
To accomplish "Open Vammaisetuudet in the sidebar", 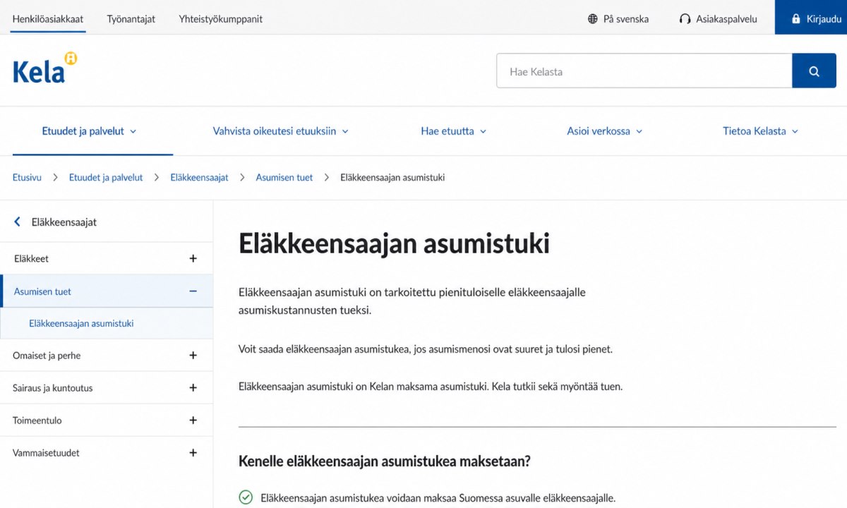I will [x=46, y=453].
